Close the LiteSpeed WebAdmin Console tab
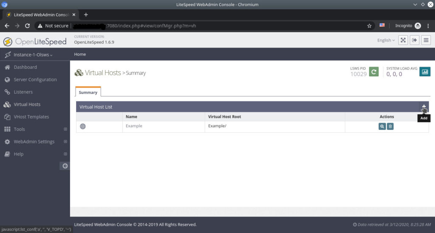Image resolution: width=435 pixels, height=233 pixels. 74,15
